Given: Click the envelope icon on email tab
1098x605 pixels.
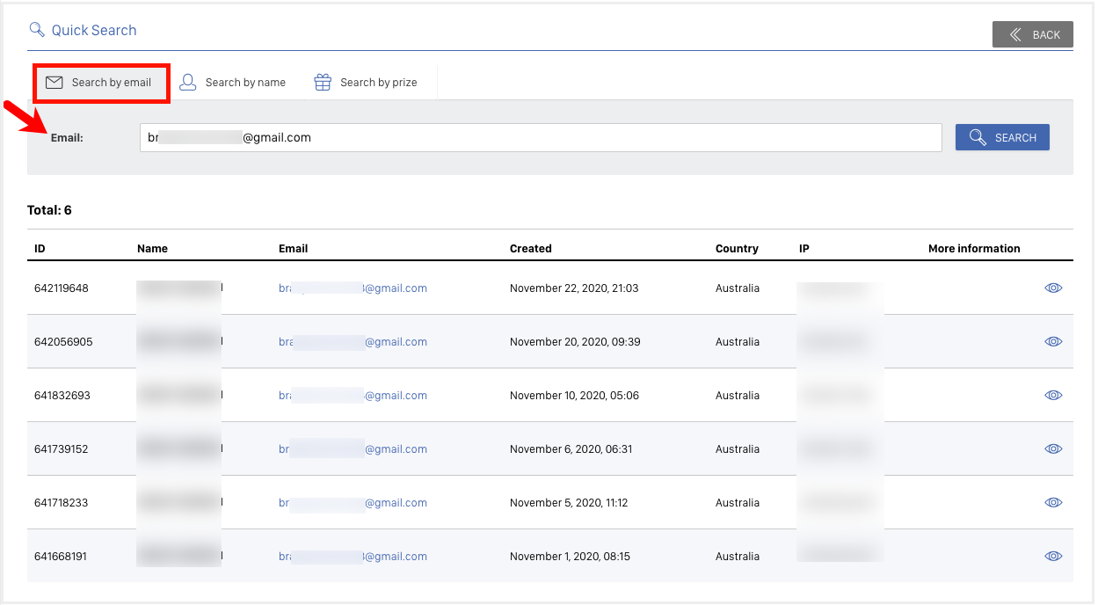Looking at the screenshot, I should (x=55, y=83).
